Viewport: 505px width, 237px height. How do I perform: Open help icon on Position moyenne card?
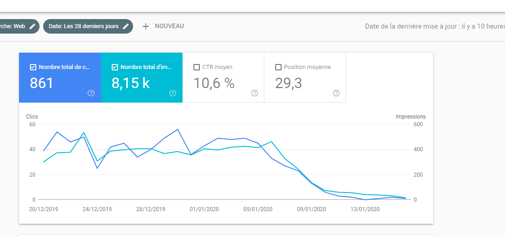[336, 93]
